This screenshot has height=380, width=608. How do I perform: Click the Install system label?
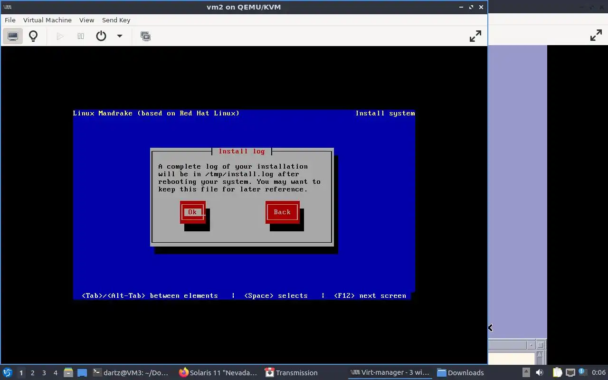click(x=385, y=113)
